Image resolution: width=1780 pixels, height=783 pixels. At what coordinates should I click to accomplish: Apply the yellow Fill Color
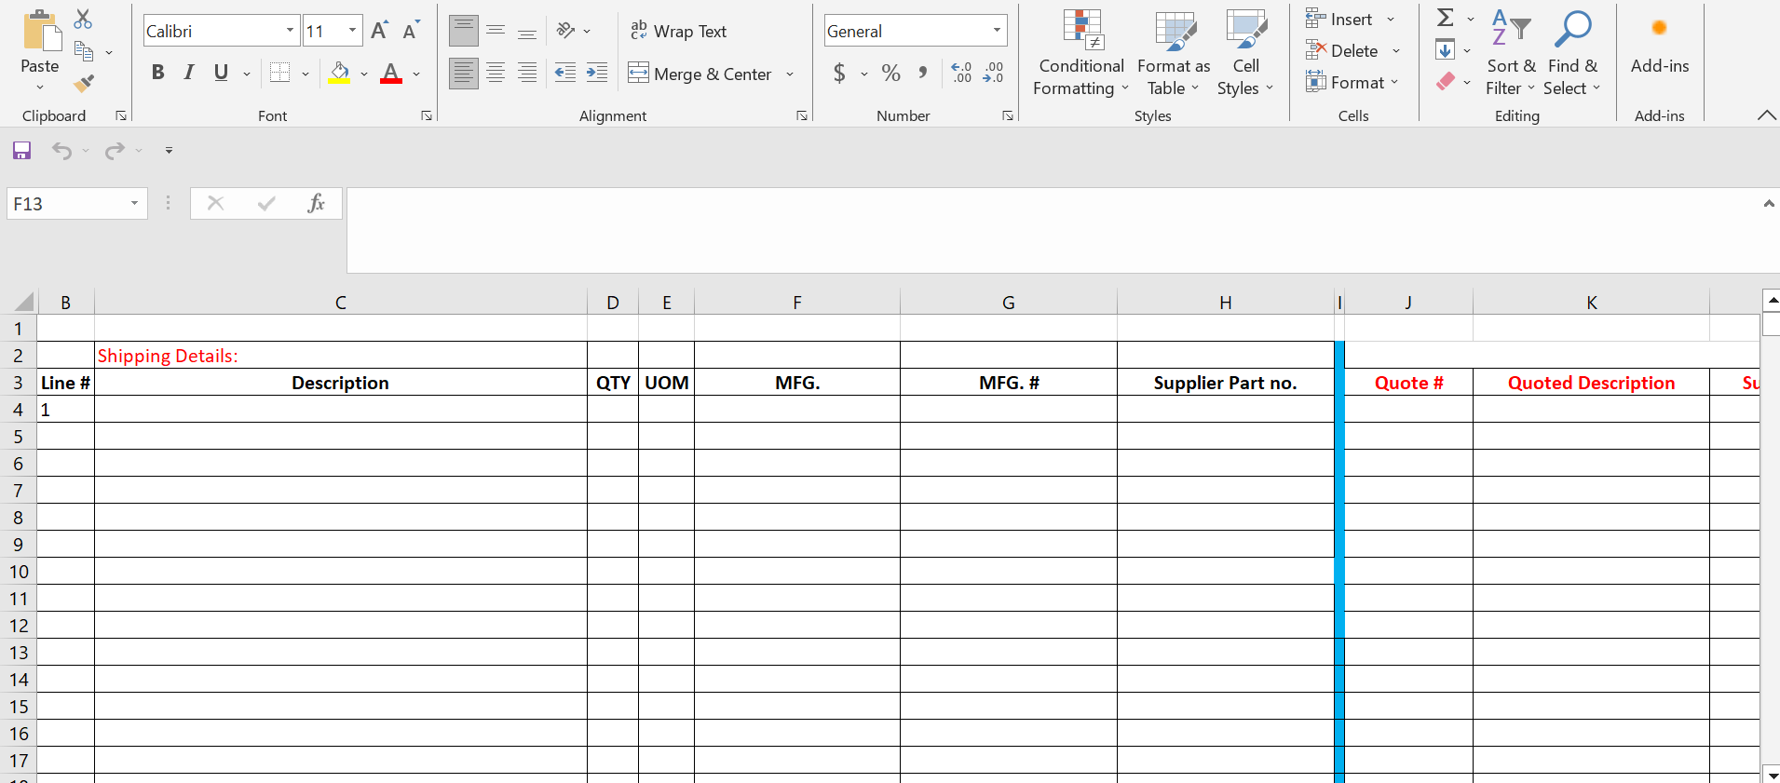339,73
